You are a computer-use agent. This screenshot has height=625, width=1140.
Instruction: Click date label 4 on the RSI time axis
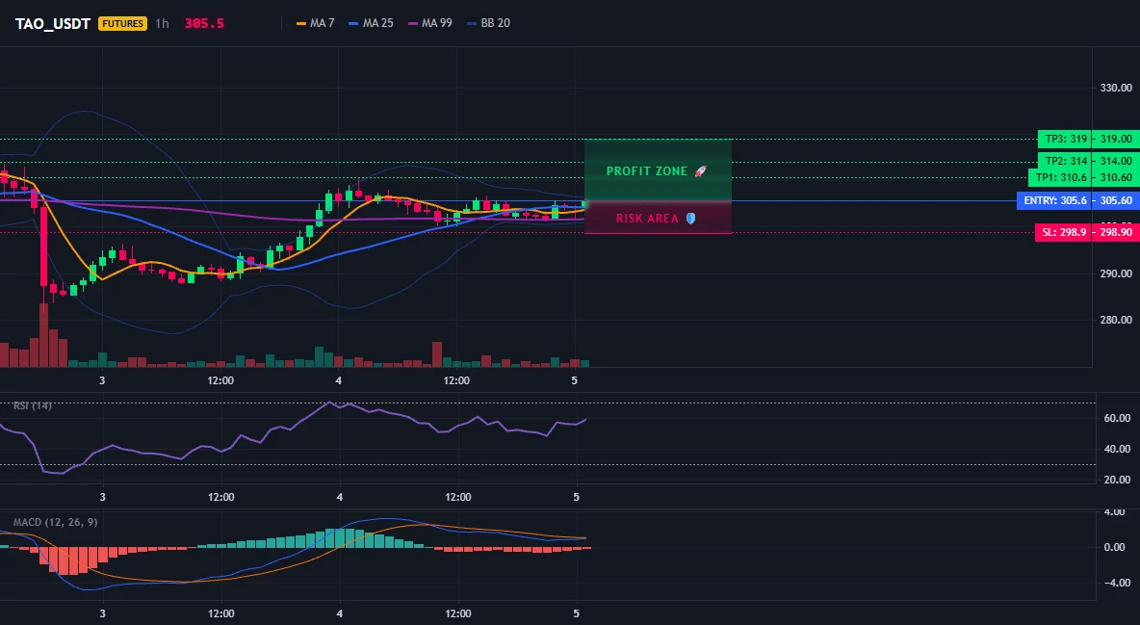340,497
